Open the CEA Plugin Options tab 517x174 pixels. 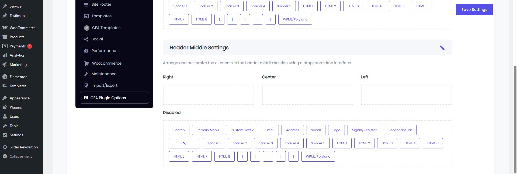[114, 98]
